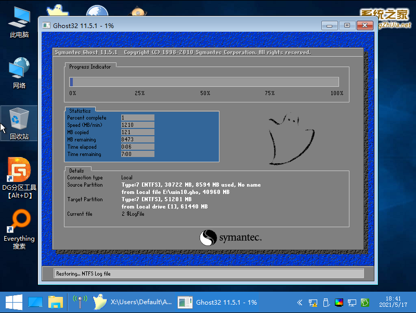
Task: Click the Windows Start button
Action: point(13,302)
